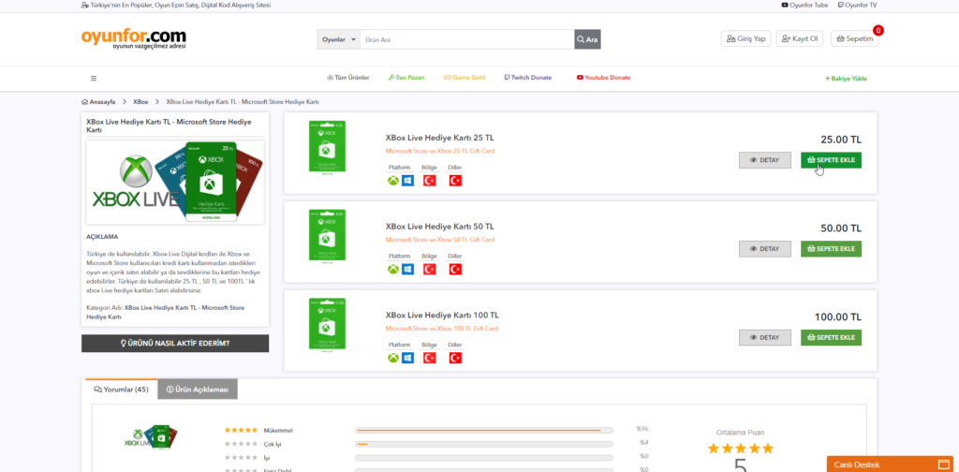Open the Tüm Ürünler menu item
Viewport: 959px width, 472px height.
(347, 78)
